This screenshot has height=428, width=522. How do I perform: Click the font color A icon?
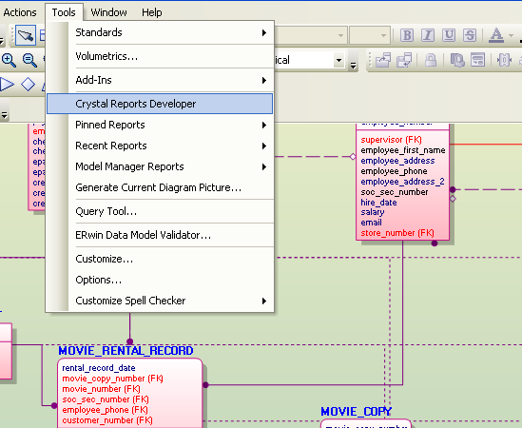[x=496, y=35]
